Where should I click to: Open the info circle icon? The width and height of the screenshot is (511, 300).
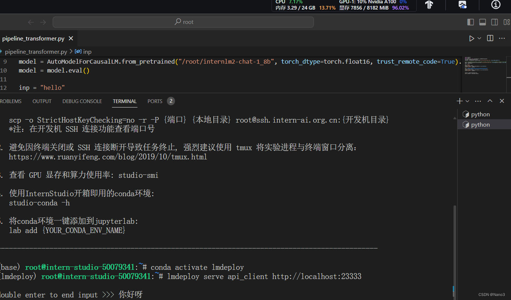(496, 4)
